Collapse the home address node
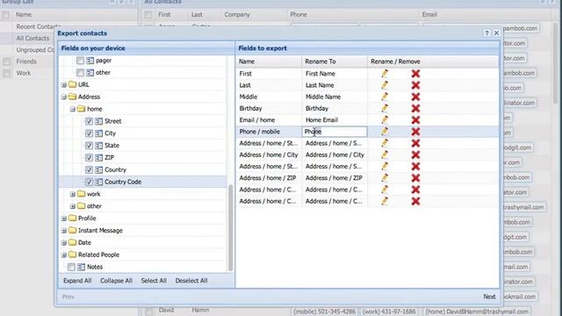 click(x=73, y=109)
